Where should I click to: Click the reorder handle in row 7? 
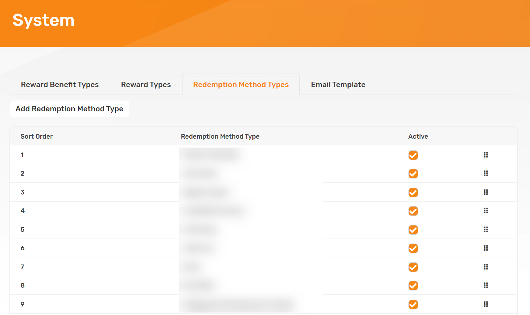tap(485, 267)
